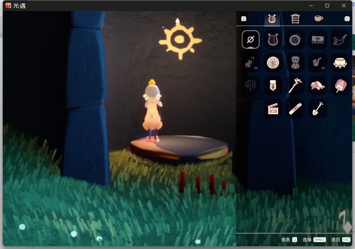
Task: Select the round cream fan-shaped prop
Action: tap(273, 63)
